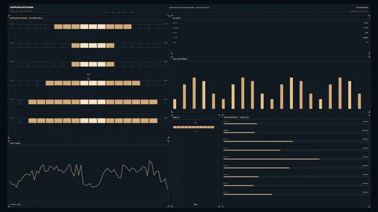Click the Doppler Gate Bank cells panel header

26,18
